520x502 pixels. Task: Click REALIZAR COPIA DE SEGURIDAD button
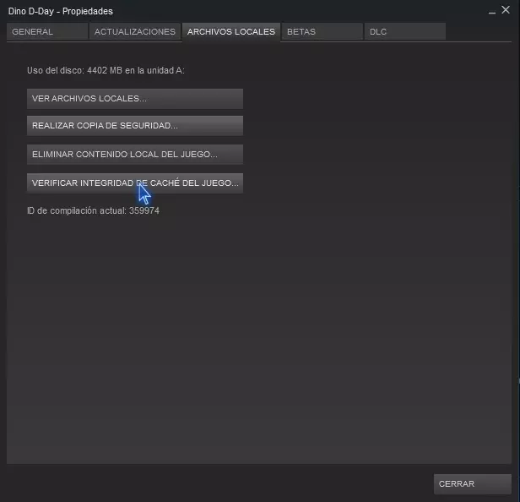coord(135,126)
